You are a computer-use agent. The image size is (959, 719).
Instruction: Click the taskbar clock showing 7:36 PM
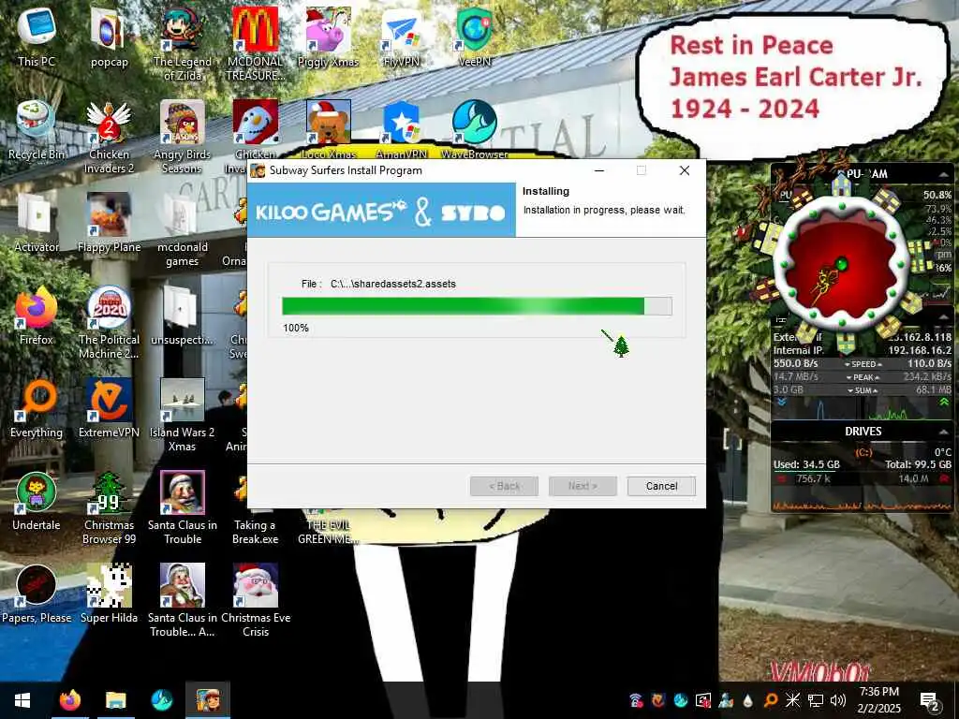[879, 700]
